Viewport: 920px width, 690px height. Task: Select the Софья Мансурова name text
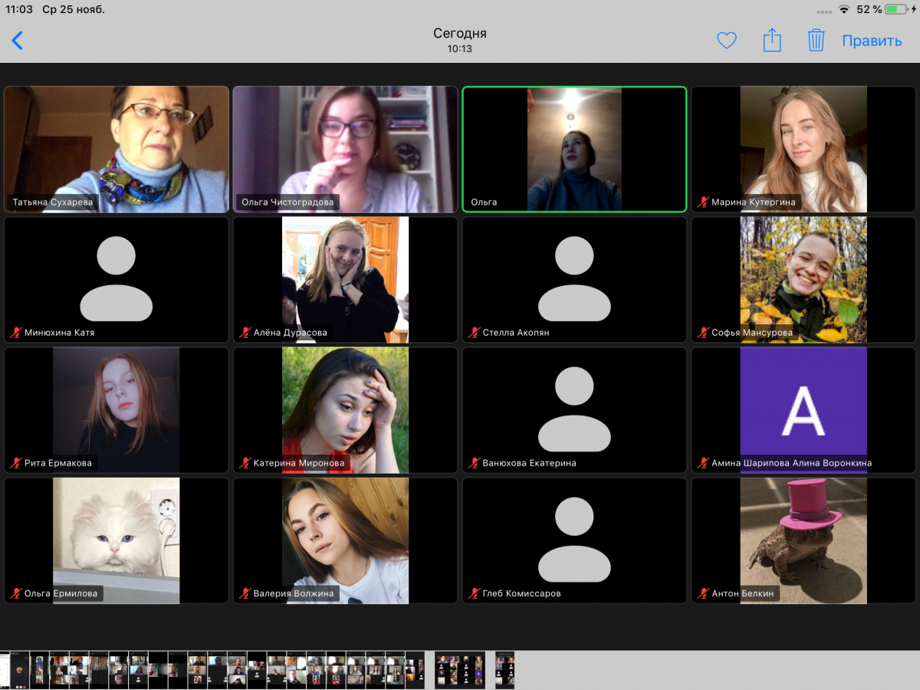[752, 333]
